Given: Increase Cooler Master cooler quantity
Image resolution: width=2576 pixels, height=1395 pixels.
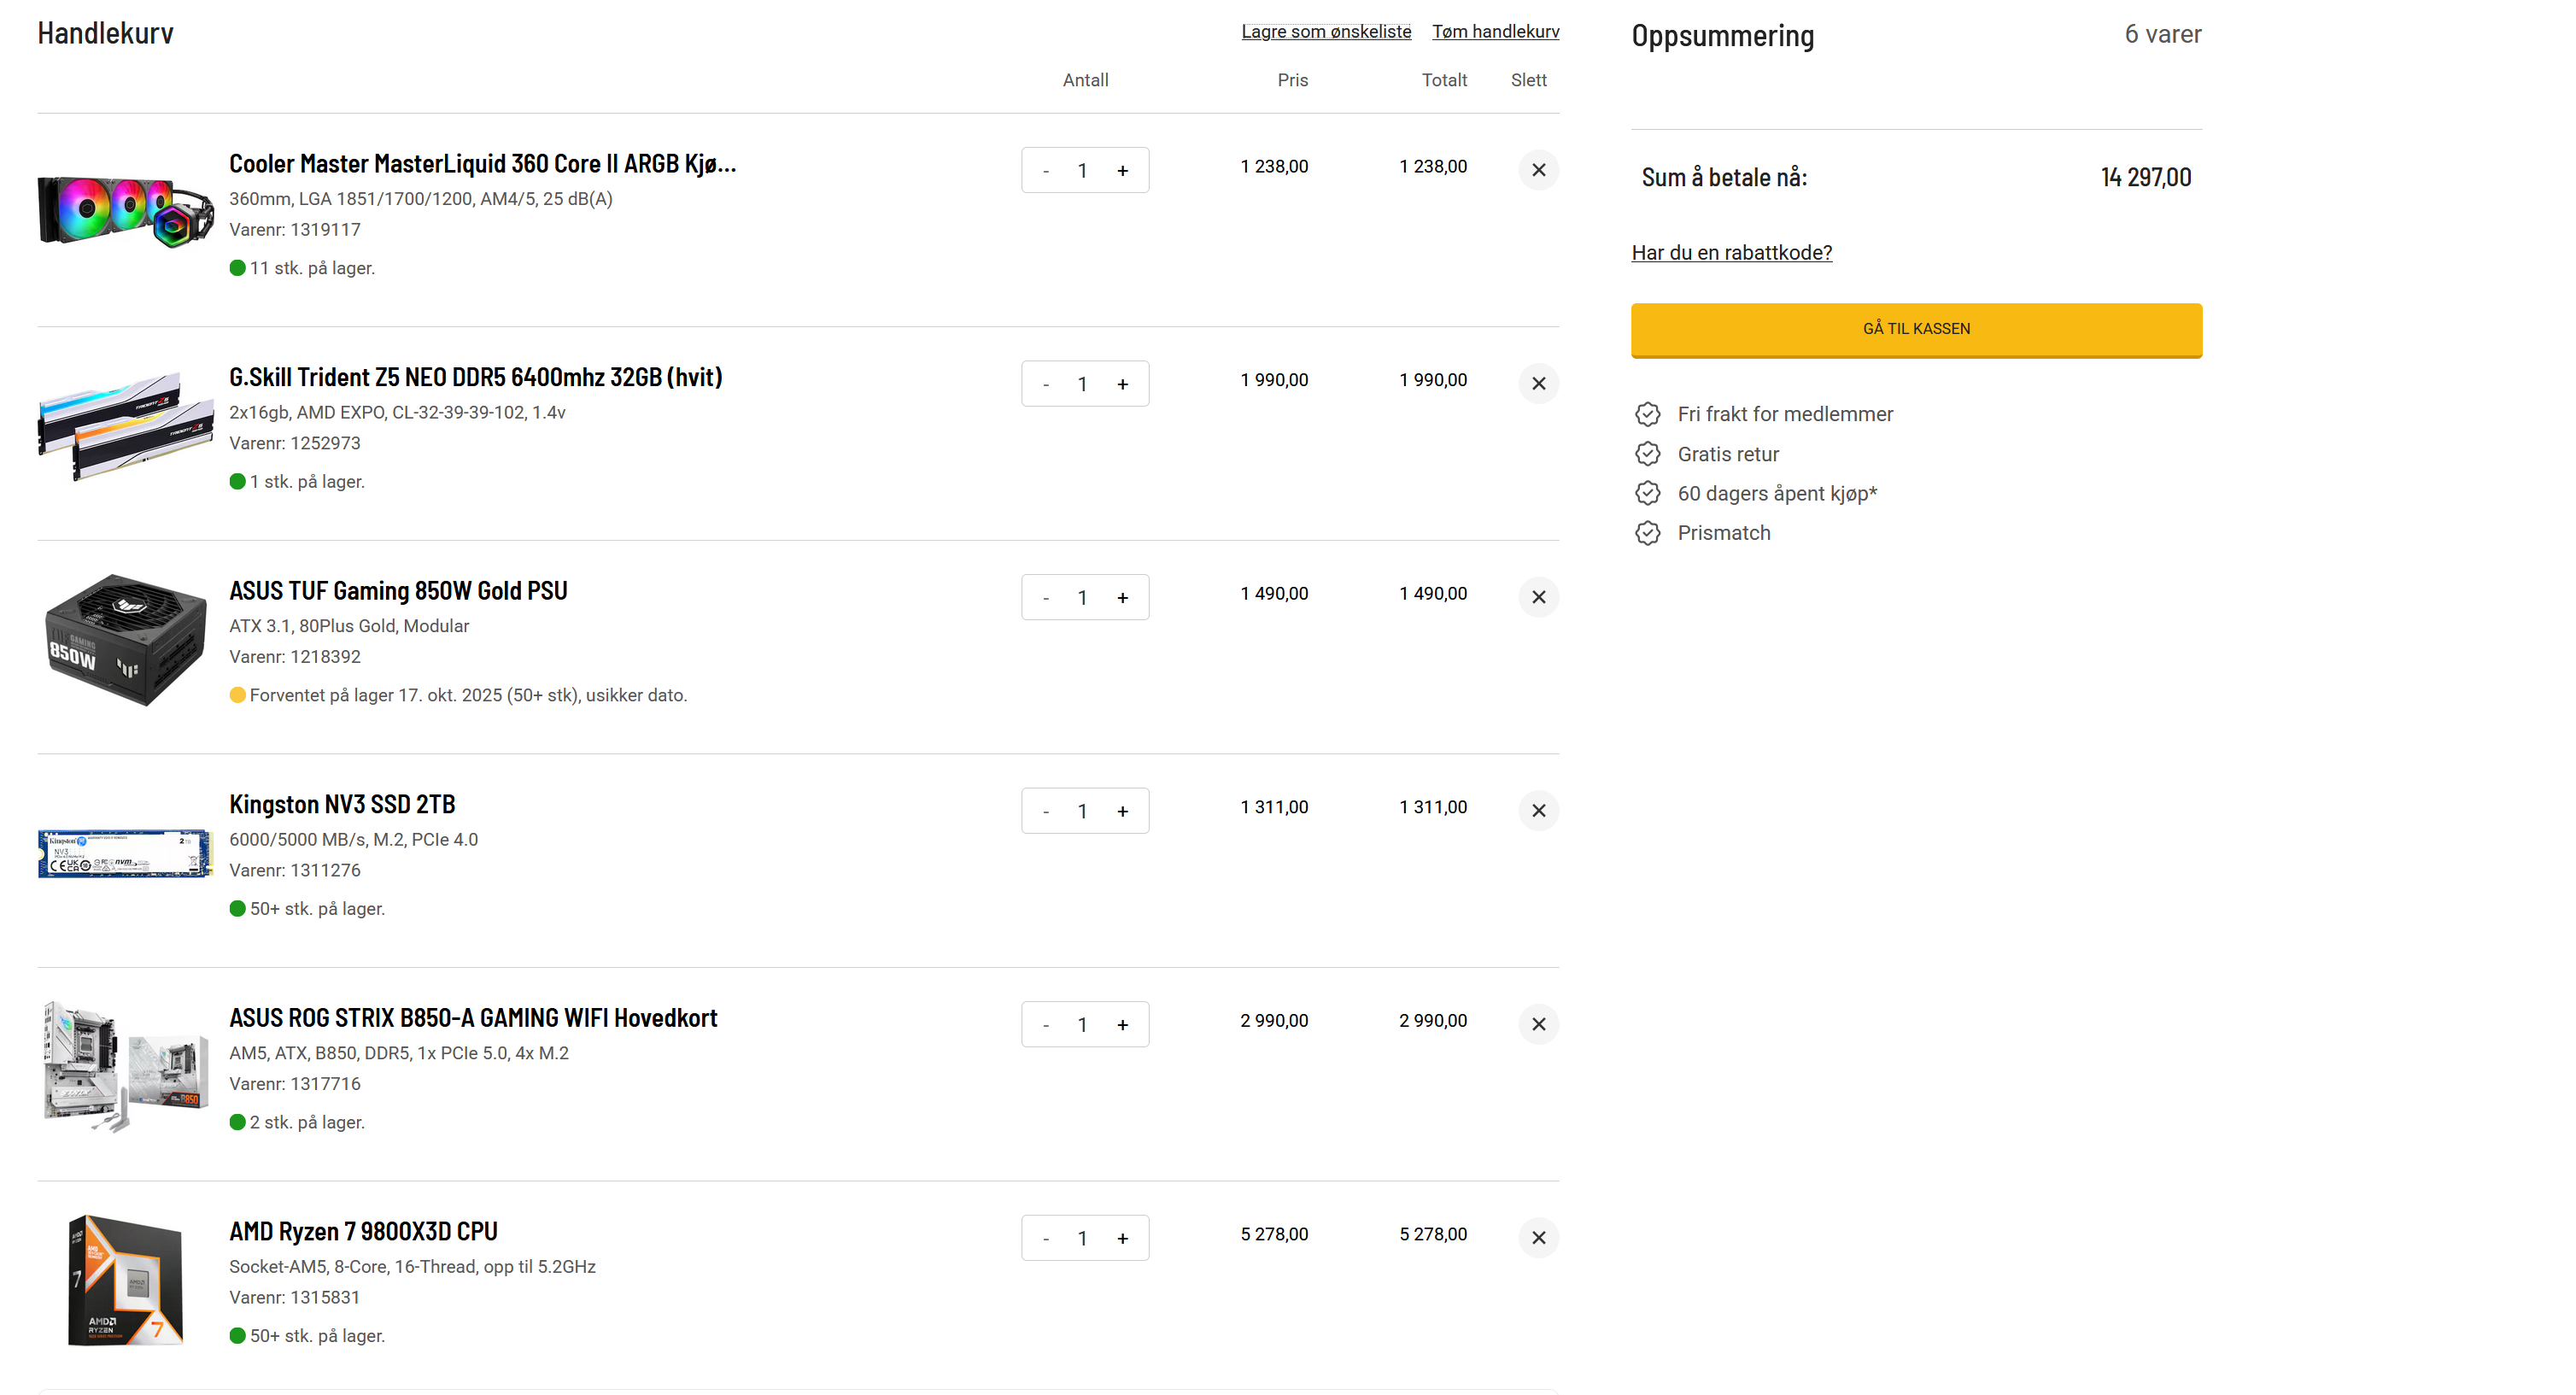Looking at the screenshot, I should coord(1122,171).
